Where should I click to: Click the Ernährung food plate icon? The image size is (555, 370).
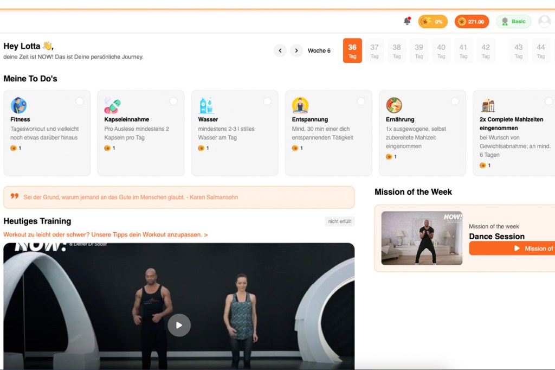click(x=394, y=105)
